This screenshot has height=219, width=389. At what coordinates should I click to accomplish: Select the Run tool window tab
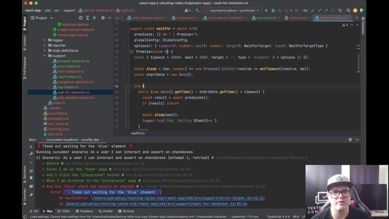[x=47, y=211]
